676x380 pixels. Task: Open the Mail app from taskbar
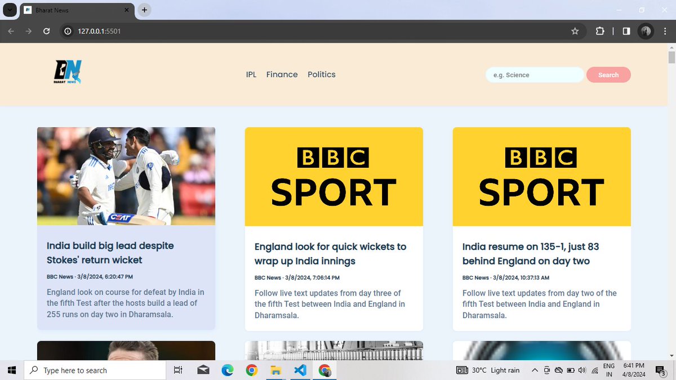tap(203, 370)
